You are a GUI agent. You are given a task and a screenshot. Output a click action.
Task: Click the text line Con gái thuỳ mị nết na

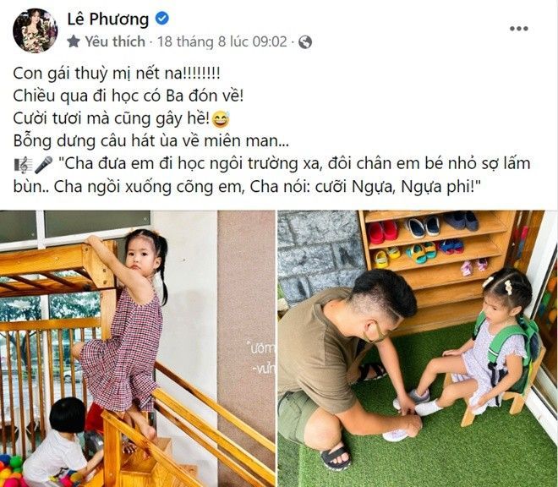pyautogui.click(x=117, y=74)
